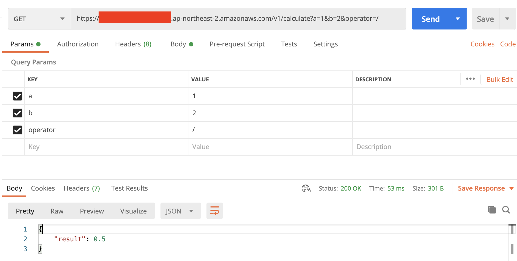Select the Raw view

click(x=57, y=211)
